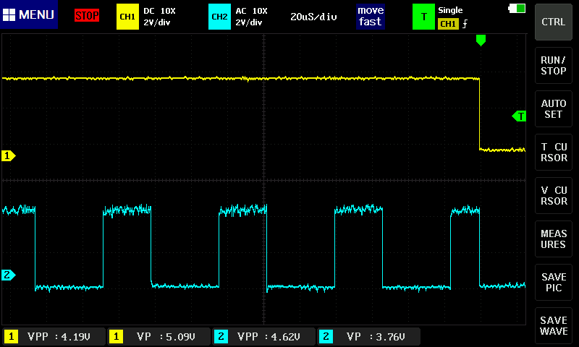This screenshot has height=347, width=579.
Task: Open the MENU grid icon
Action: (10, 14)
